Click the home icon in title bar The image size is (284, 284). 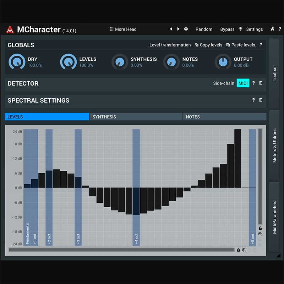[x=272, y=29]
